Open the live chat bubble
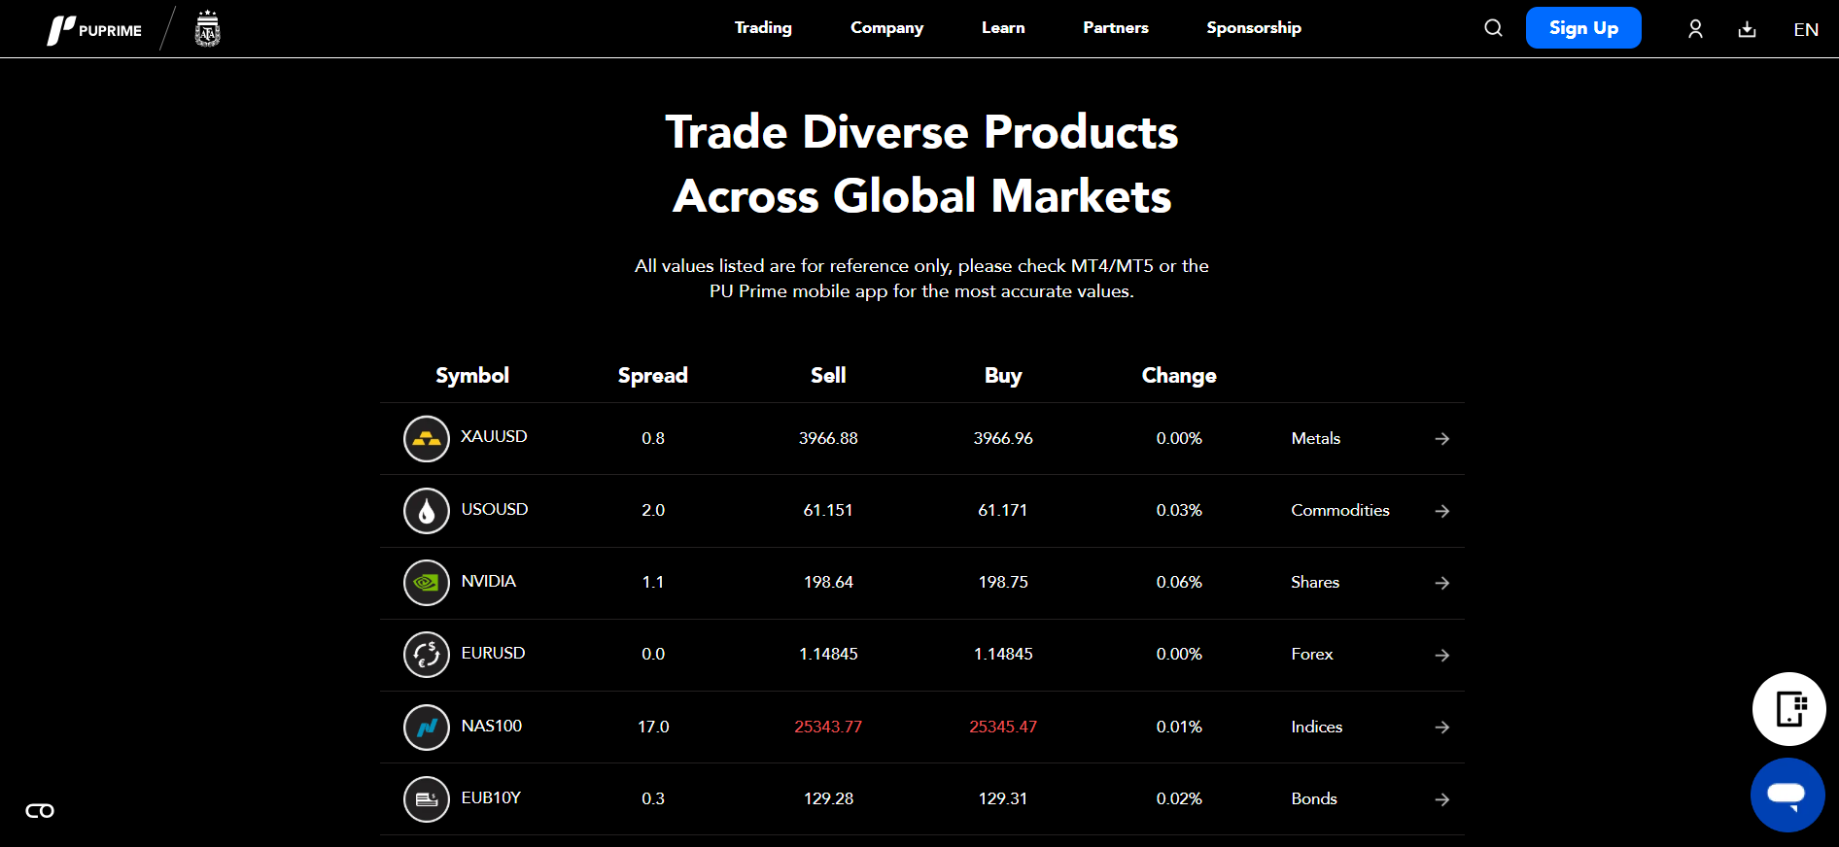Viewport: 1839px width, 847px height. [x=1787, y=795]
